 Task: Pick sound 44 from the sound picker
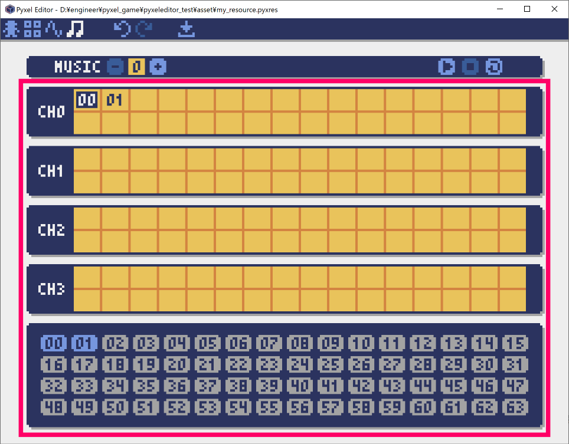coord(423,386)
